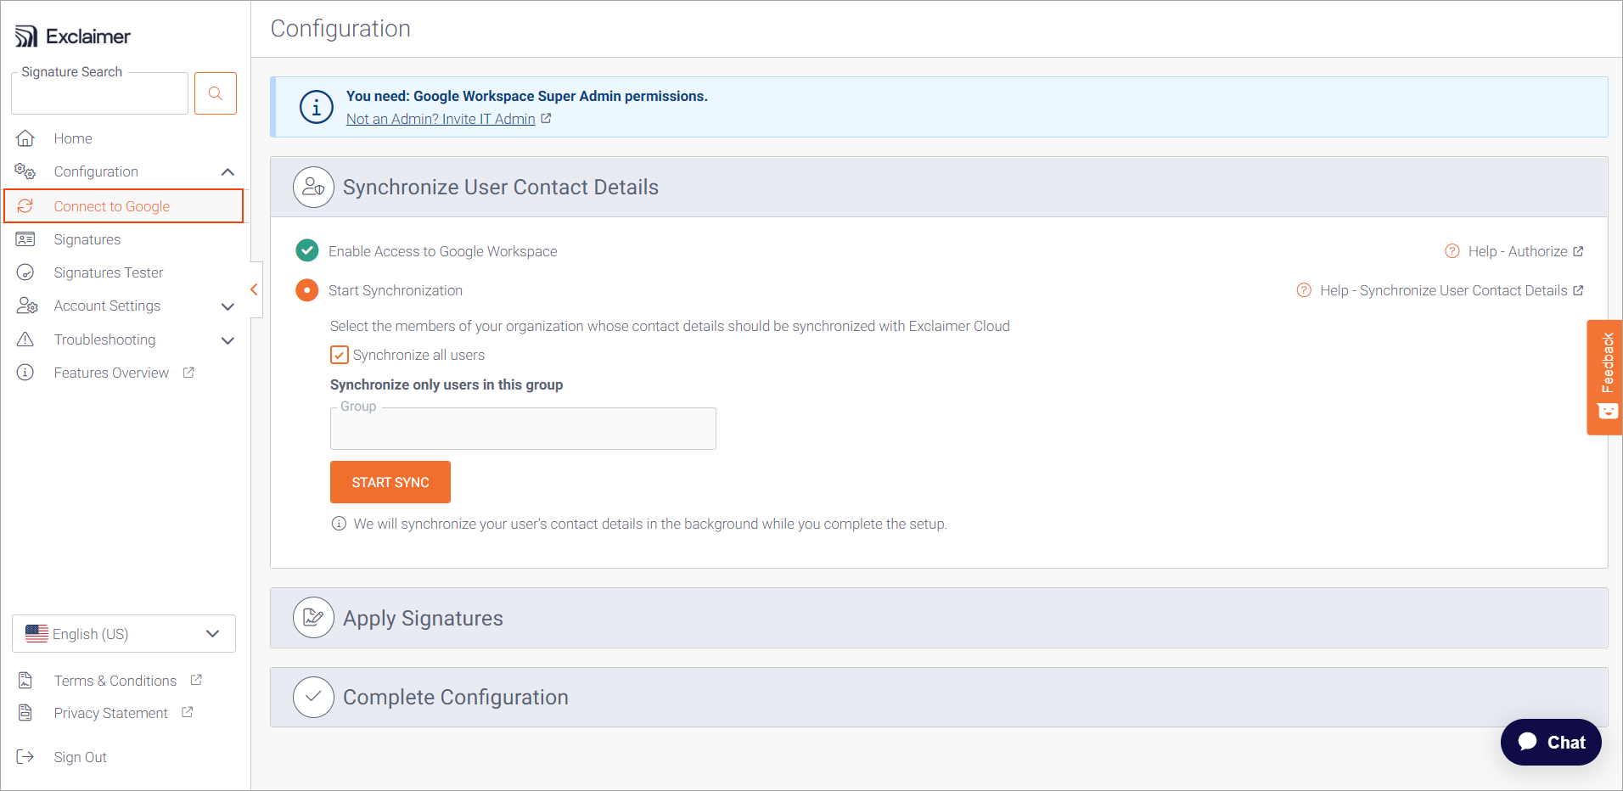Click the Complete Configuration checkmark icon
The height and width of the screenshot is (791, 1623).
coord(313,697)
